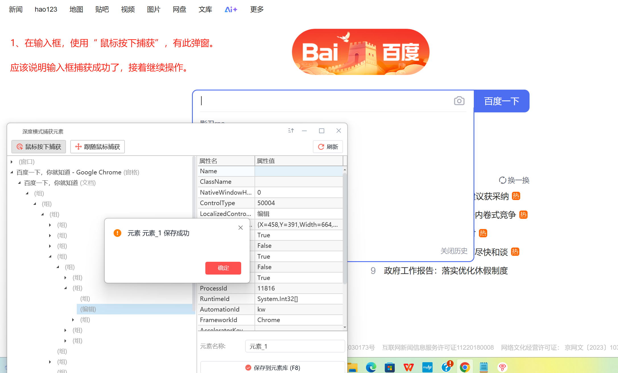Close the 保存成功 message popup with X

241,228
